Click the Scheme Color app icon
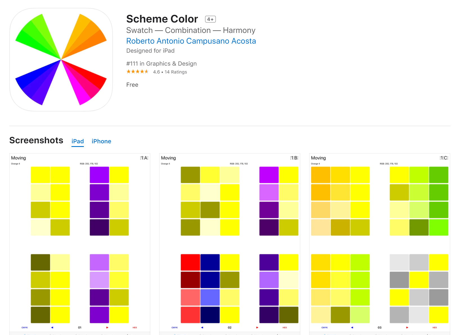 click(x=61, y=60)
